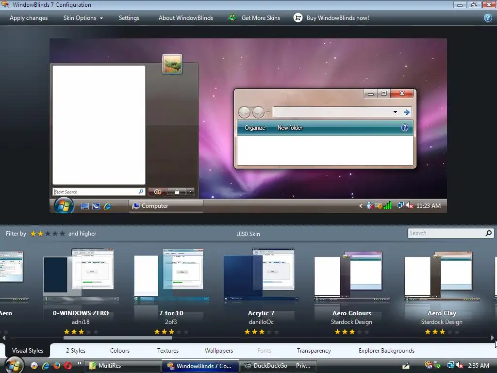The width and height of the screenshot is (497, 373).
Task: Click the magnifier icon in the skin search box
Action: click(x=489, y=233)
